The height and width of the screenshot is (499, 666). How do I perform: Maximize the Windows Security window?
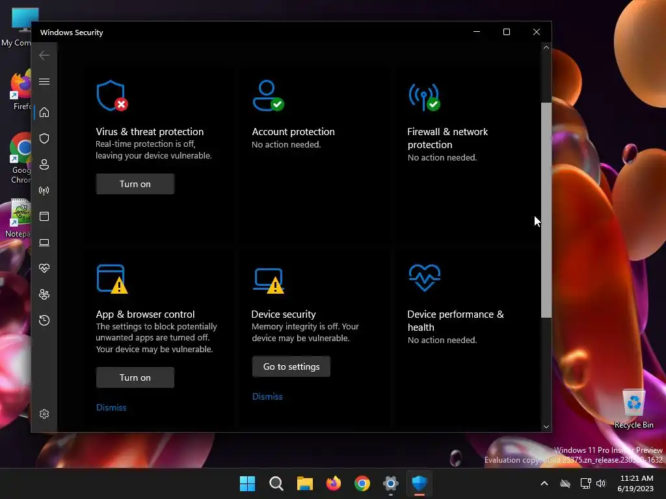tap(506, 32)
